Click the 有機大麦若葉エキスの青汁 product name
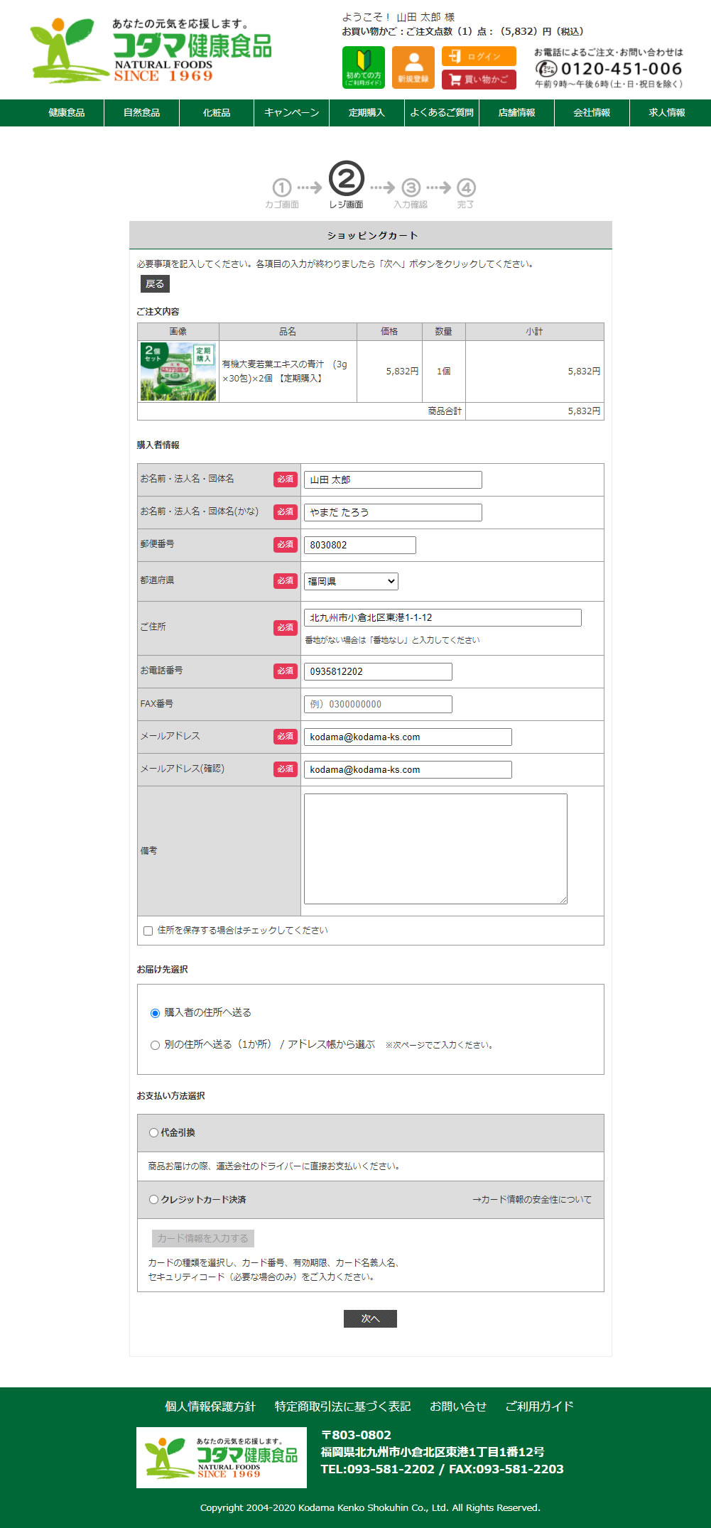The width and height of the screenshot is (711, 1528). [x=285, y=372]
